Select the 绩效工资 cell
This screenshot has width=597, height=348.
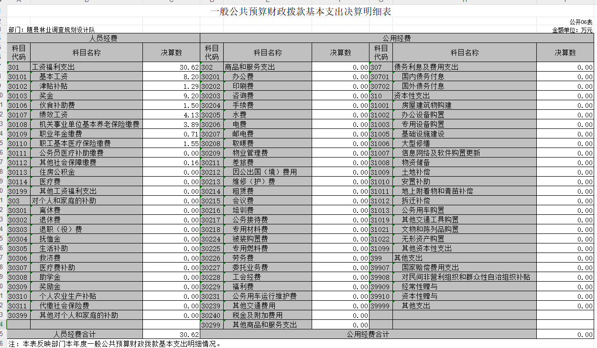click(87, 115)
